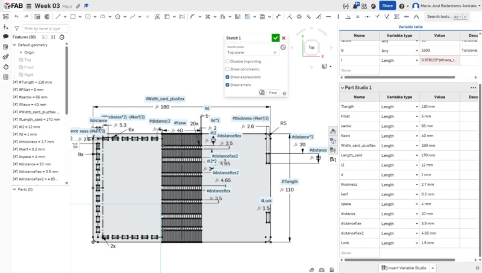482x273 pixels.
Task: Click the filter funnel icon
Action: click(17, 28)
